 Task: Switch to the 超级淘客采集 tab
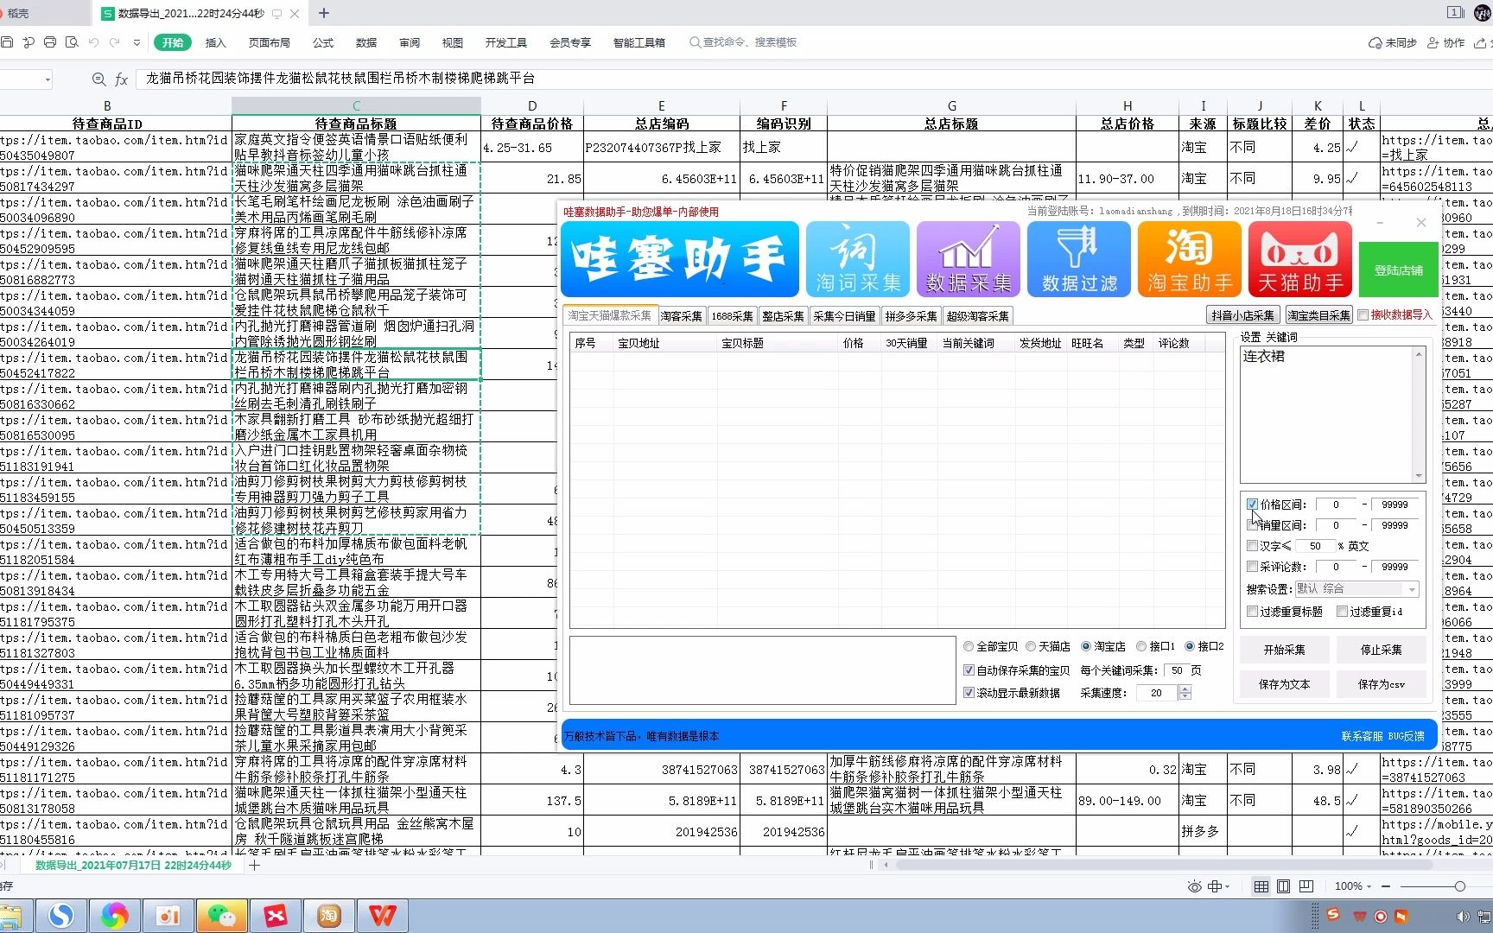pos(977,316)
